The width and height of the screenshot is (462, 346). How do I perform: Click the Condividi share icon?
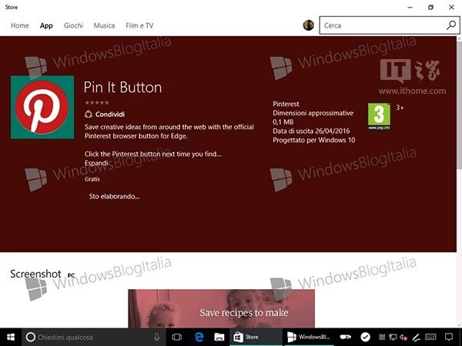pos(89,114)
